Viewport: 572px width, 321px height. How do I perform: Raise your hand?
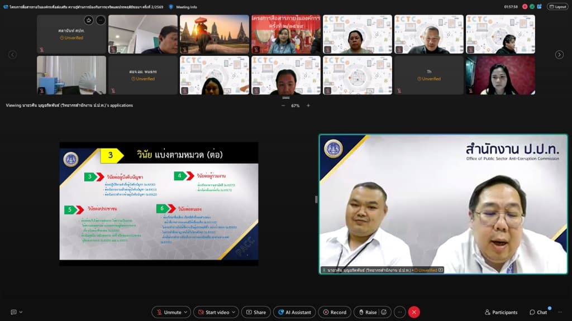tap(368, 312)
